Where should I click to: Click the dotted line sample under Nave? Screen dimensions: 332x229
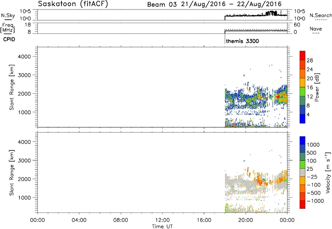(x=316, y=33)
